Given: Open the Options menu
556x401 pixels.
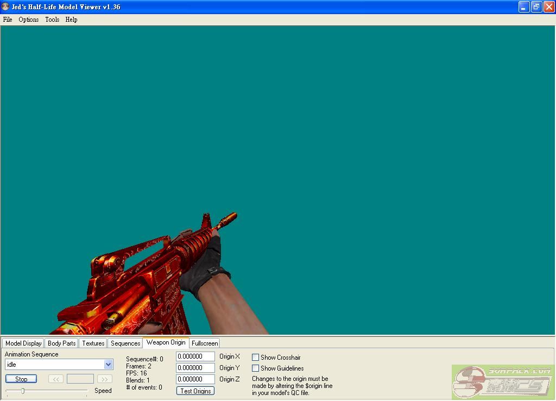Looking at the screenshot, I should (28, 20).
